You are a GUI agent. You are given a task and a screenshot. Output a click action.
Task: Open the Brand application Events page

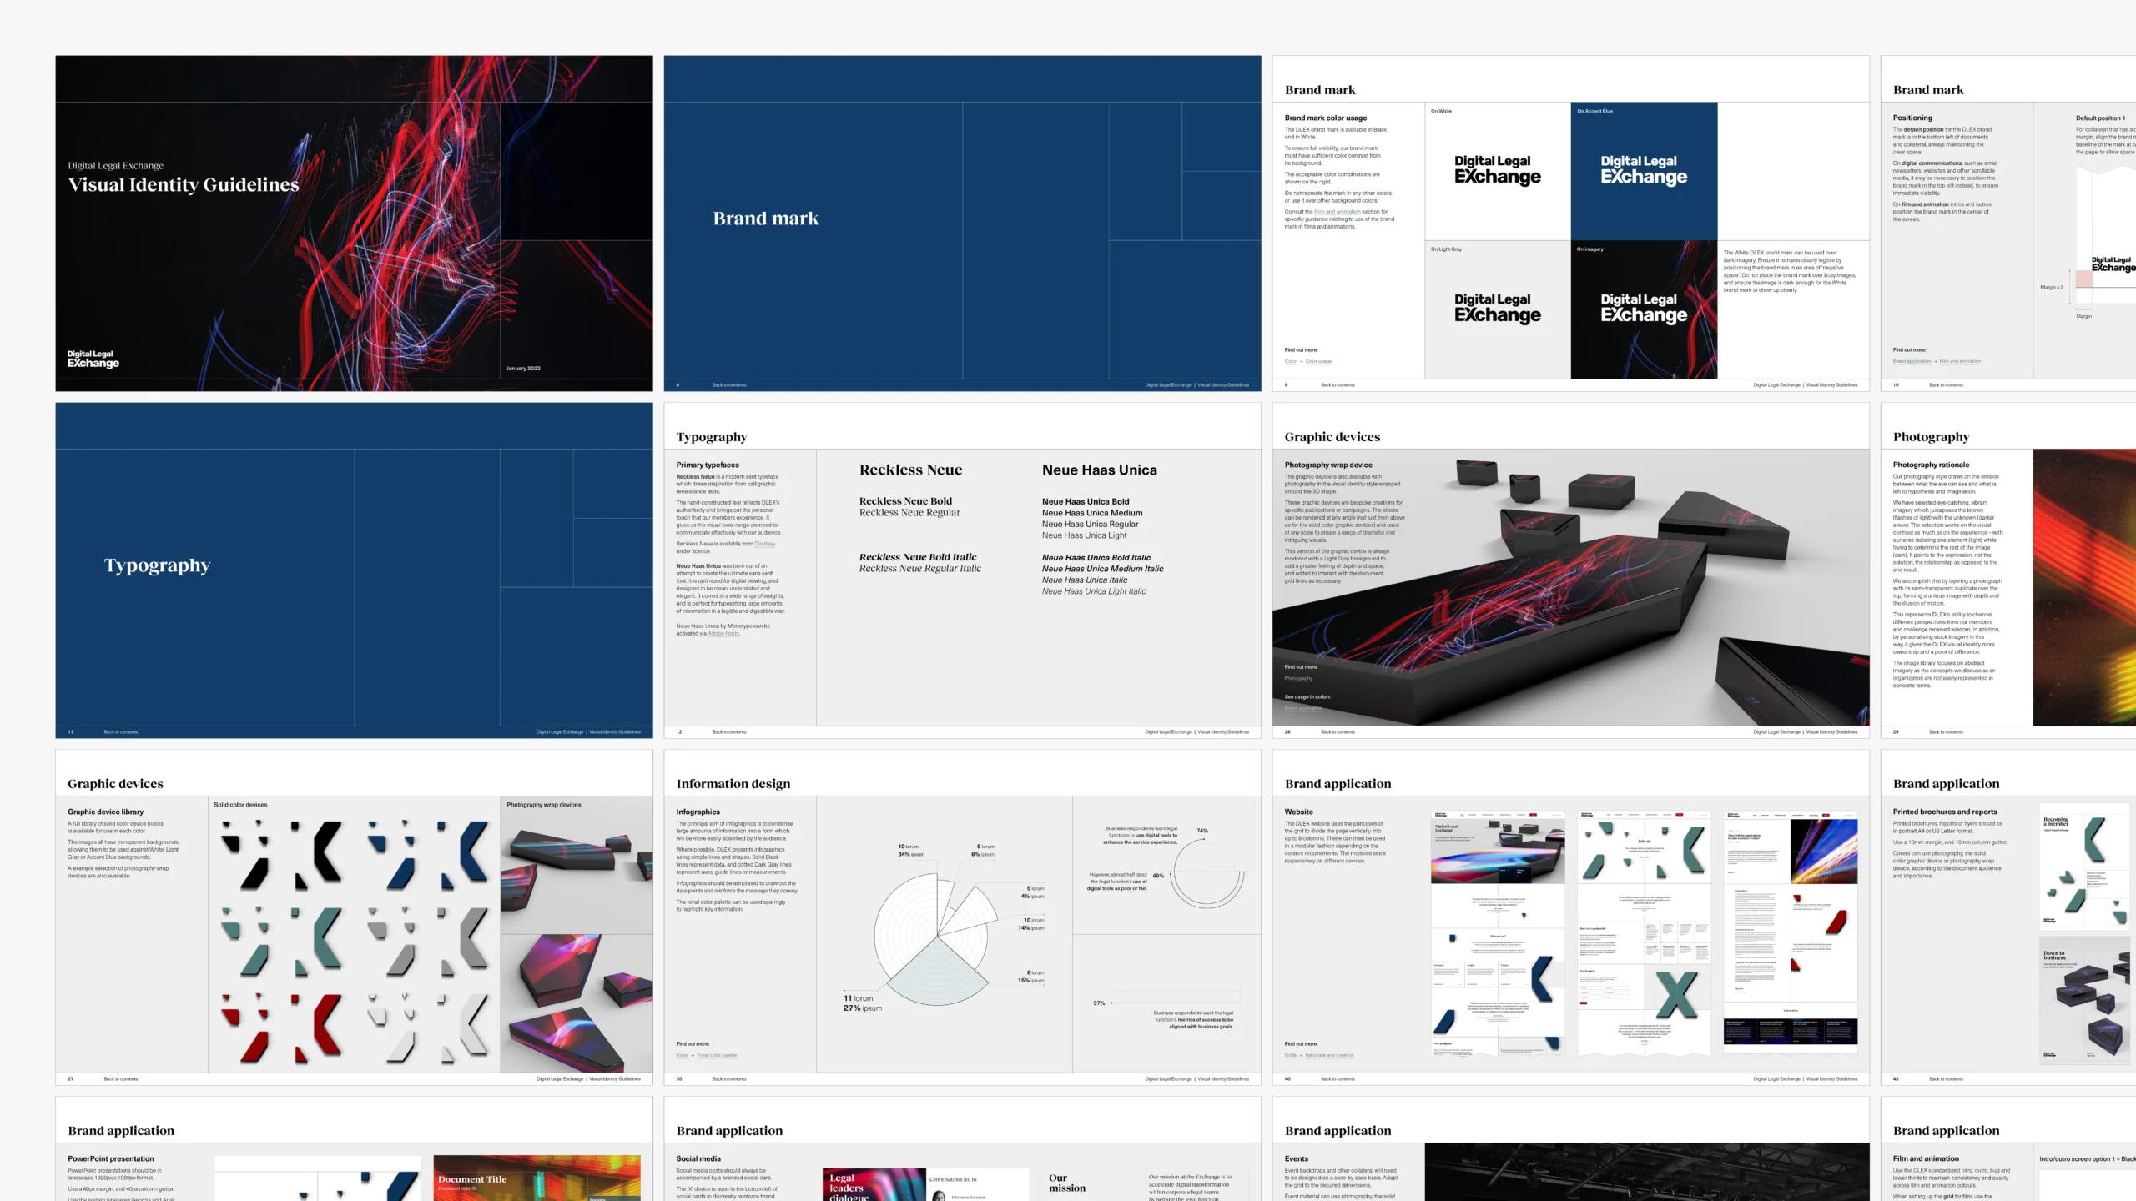[x=1570, y=1149]
